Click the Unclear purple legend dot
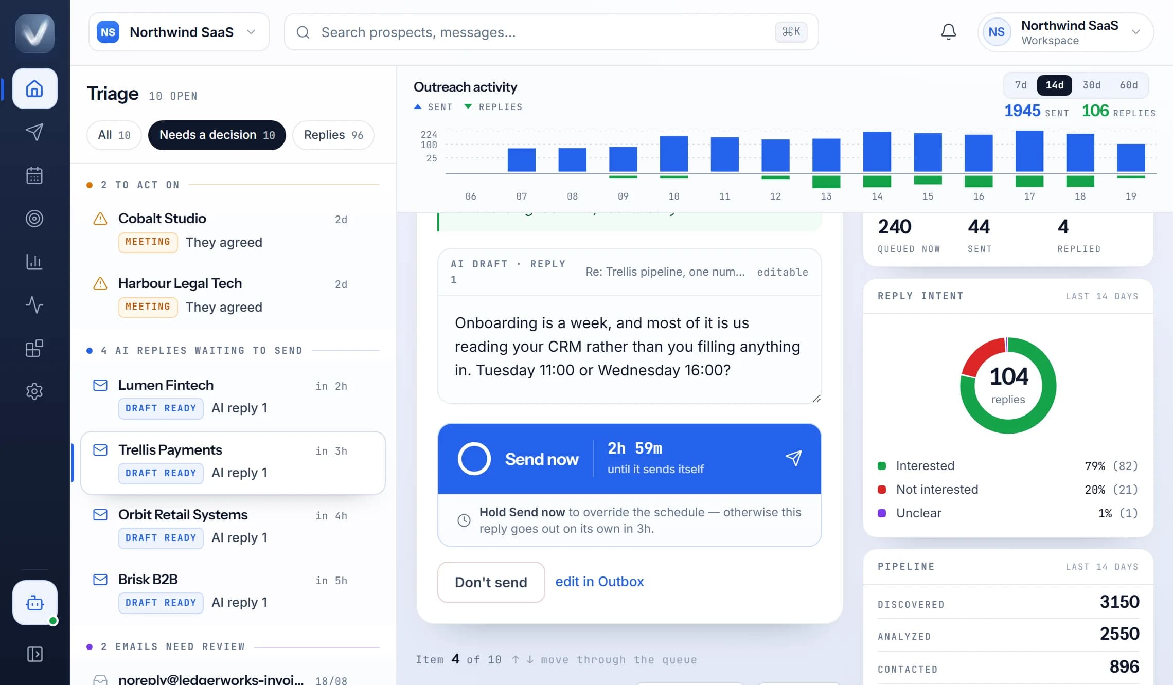This screenshot has height=685, width=1173. click(882, 513)
